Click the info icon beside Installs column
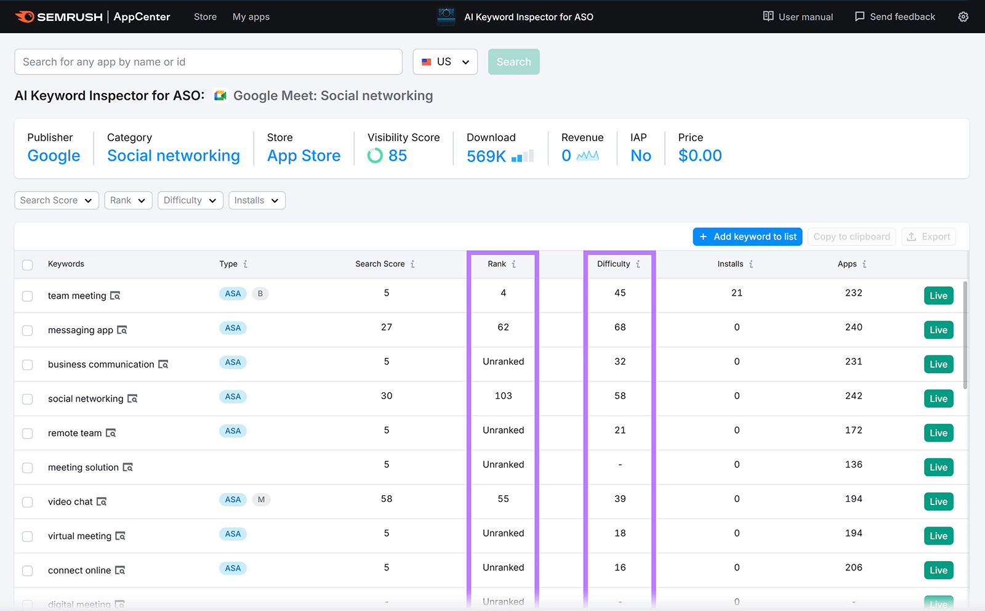This screenshot has width=985, height=611. click(x=752, y=264)
